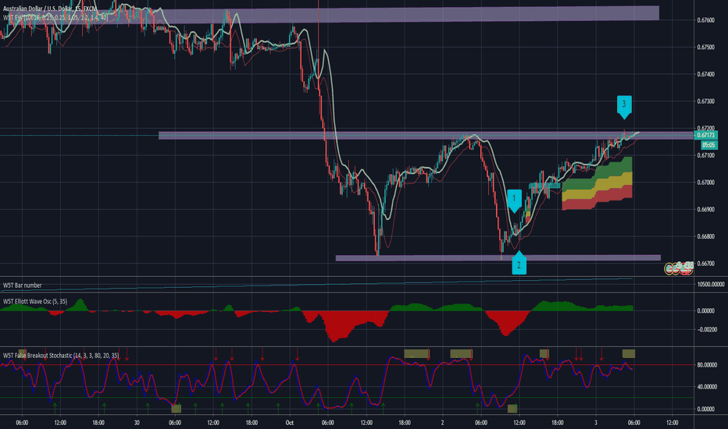
Task: Select the callout marker labeled 3
Action: tap(624, 107)
